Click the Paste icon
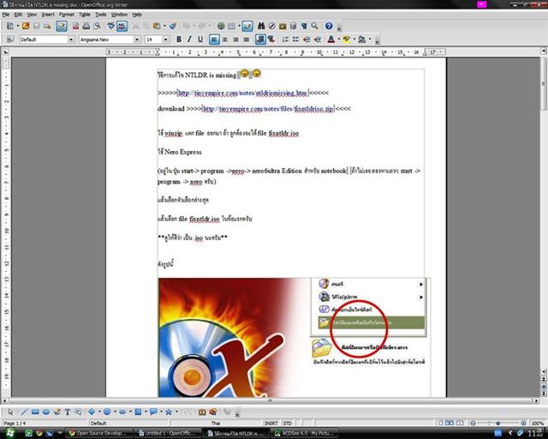The height and width of the screenshot is (439, 548). pyautogui.click(x=157, y=27)
